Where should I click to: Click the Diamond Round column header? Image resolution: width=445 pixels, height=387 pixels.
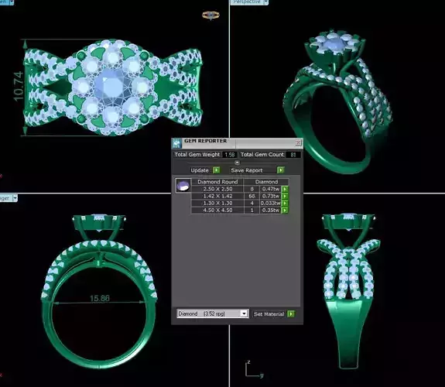click(x=217, y=182)
